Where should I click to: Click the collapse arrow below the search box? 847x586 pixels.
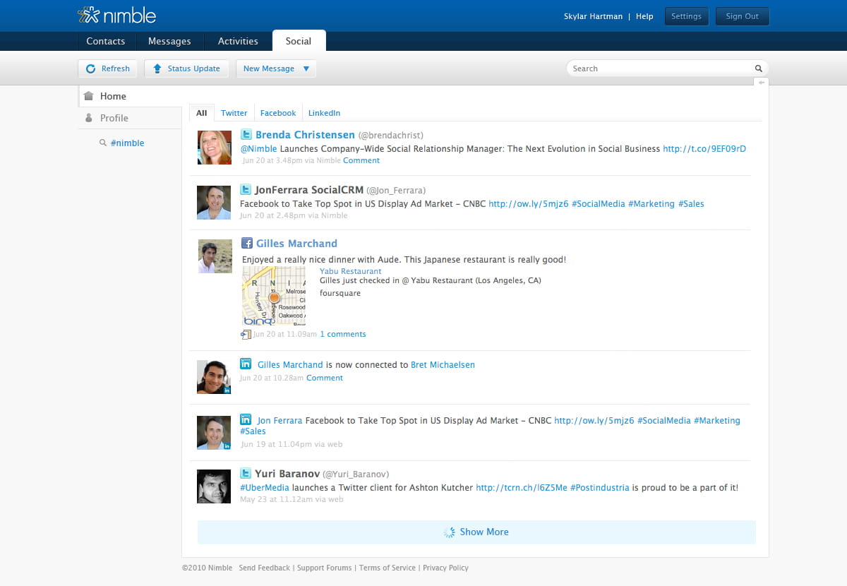coord(762,83)
